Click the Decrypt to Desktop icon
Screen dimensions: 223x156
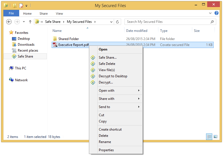point(93,76)
